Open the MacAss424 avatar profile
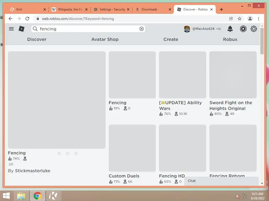Image resolution: width=269 pixels, height=201 pixels. click(x=187, y=29)
